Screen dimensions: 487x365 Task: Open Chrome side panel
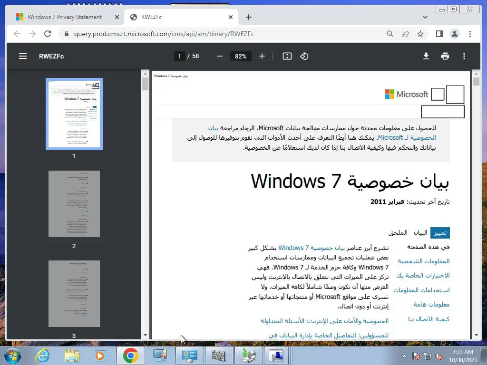pyautogui.click(x=439, y=34)
